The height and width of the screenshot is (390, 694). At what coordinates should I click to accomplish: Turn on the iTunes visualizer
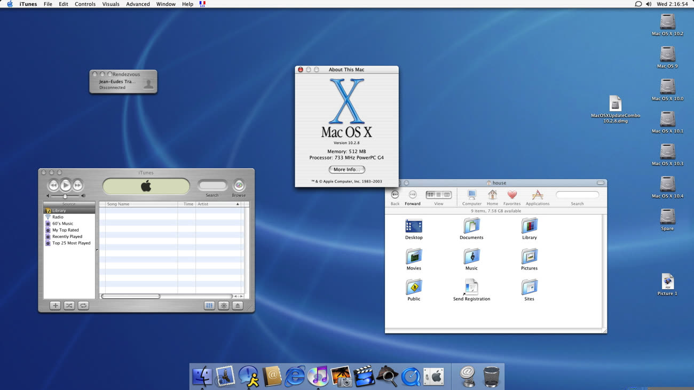(224, 306)
